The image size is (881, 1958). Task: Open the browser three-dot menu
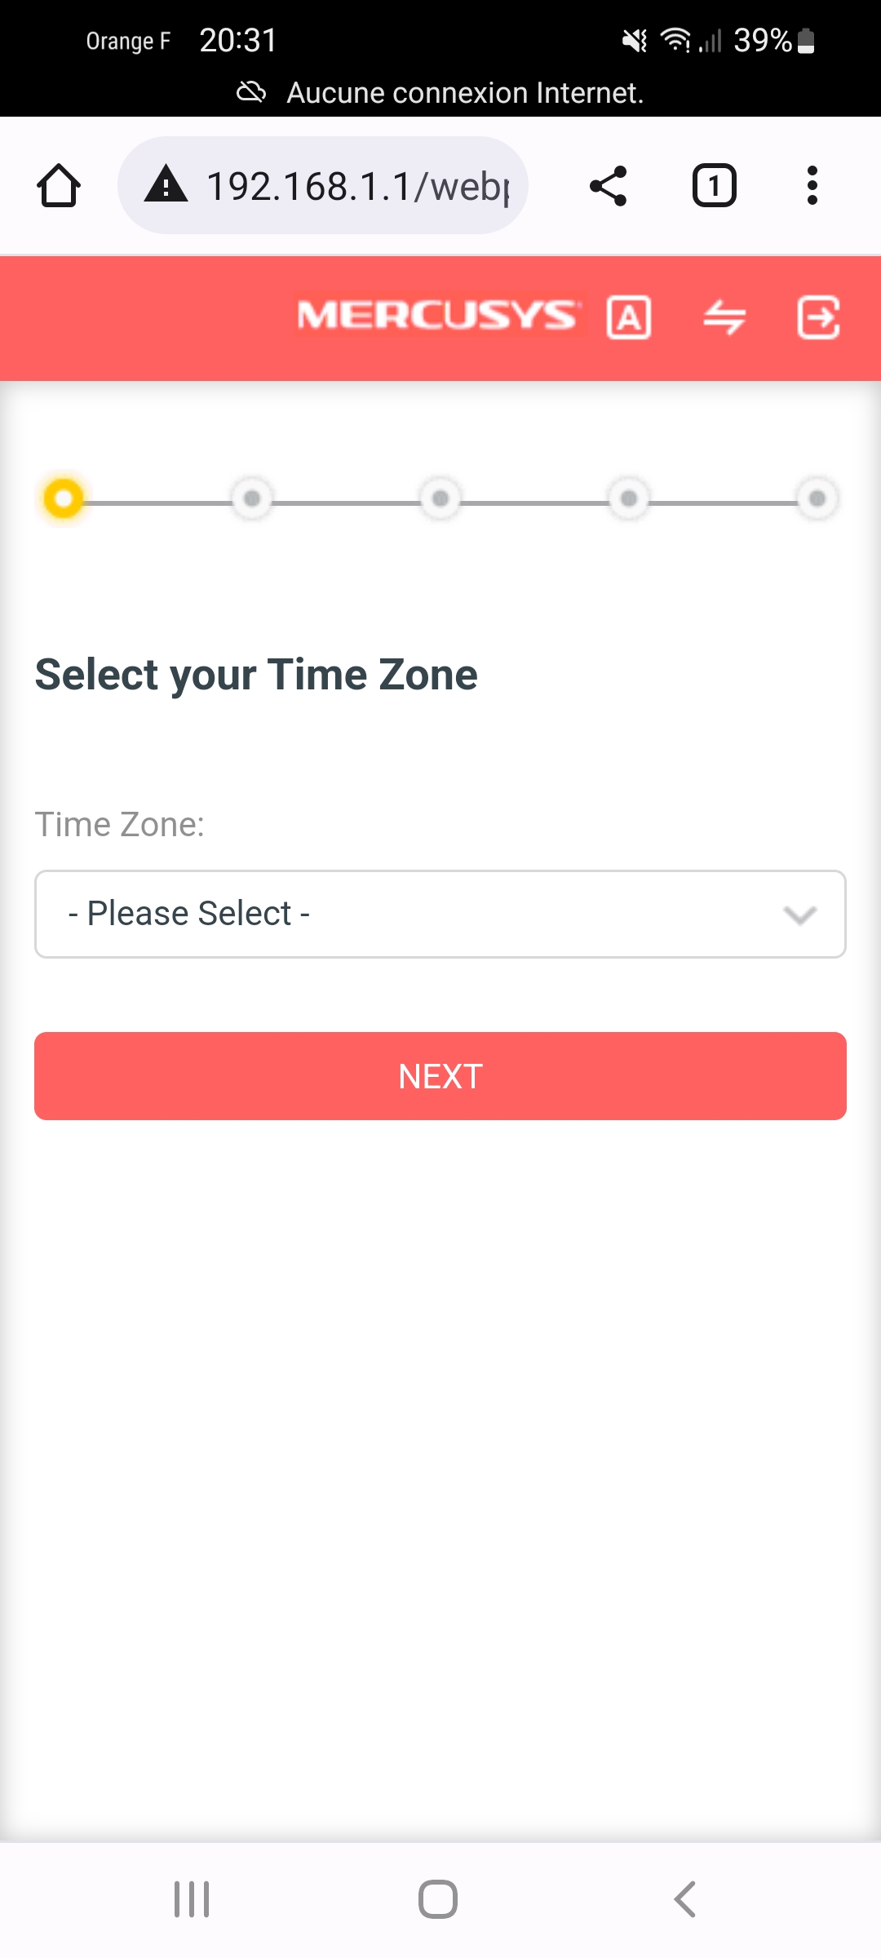[x=812, y=186]
